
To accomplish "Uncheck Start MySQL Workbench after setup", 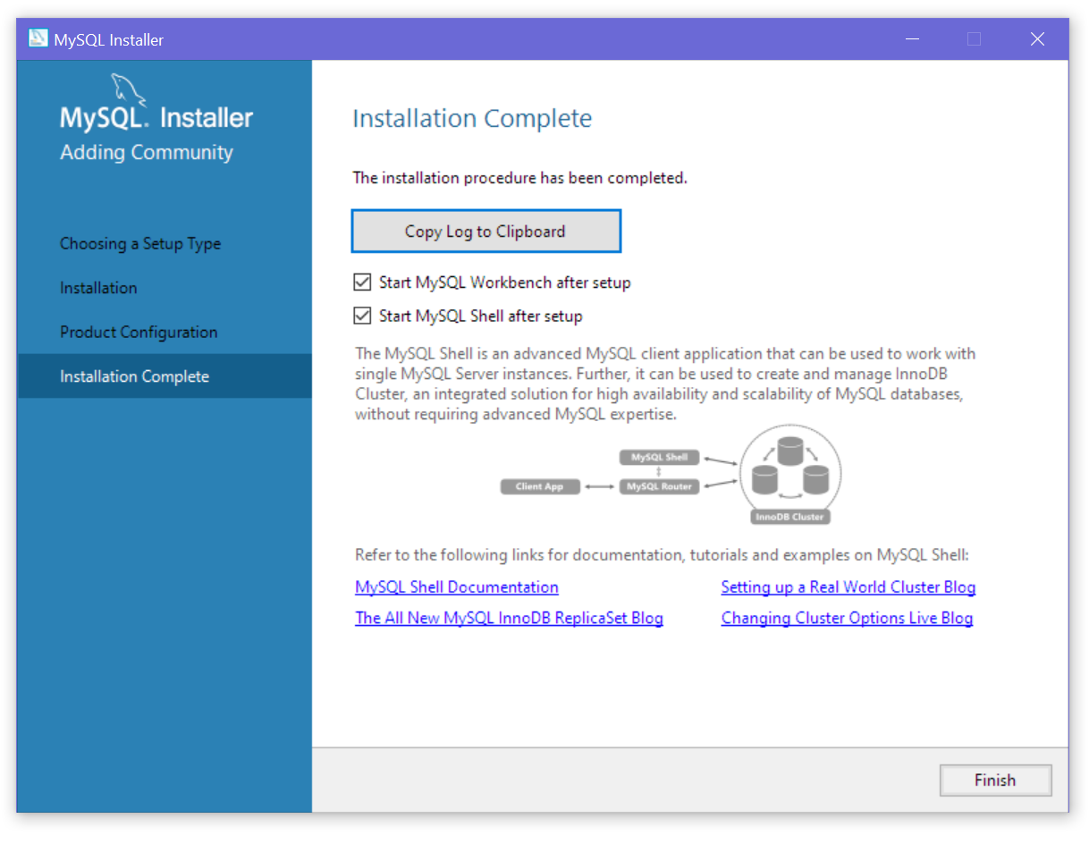I will pos(362,283).
